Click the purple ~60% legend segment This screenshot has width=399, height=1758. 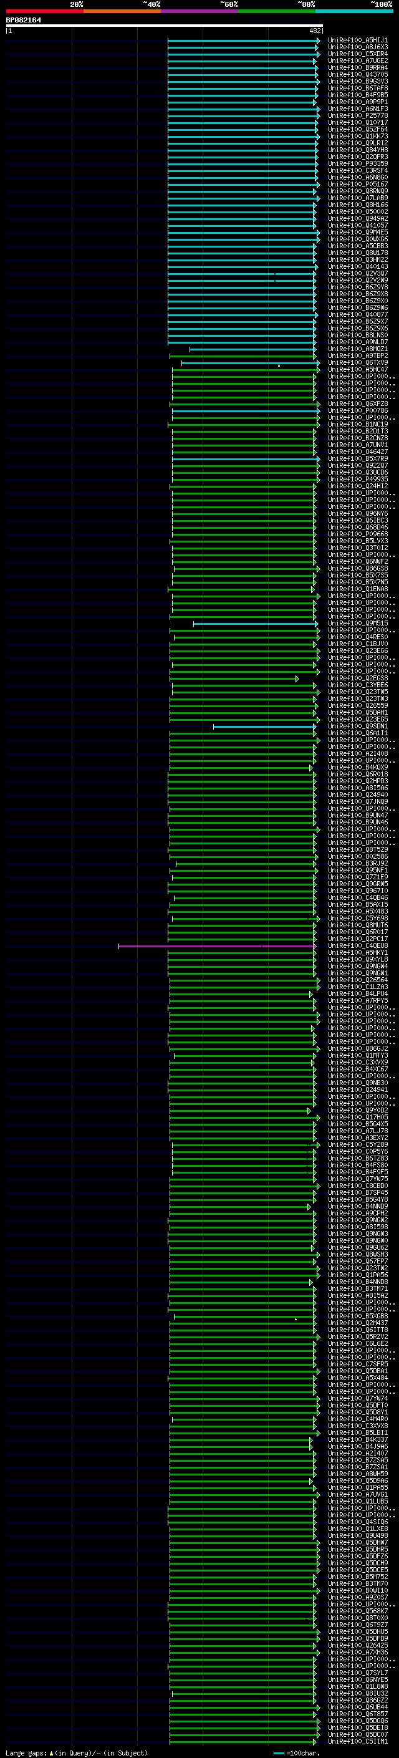pyautogui.click(x=199, y=11)
